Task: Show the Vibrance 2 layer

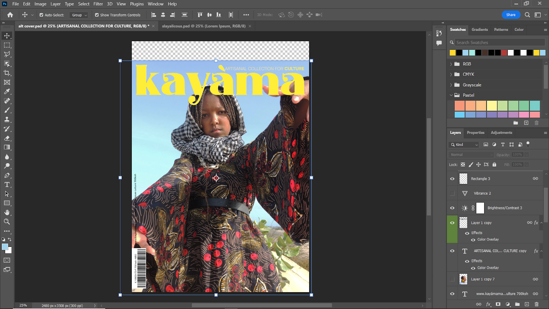Action: click(452, 193)
